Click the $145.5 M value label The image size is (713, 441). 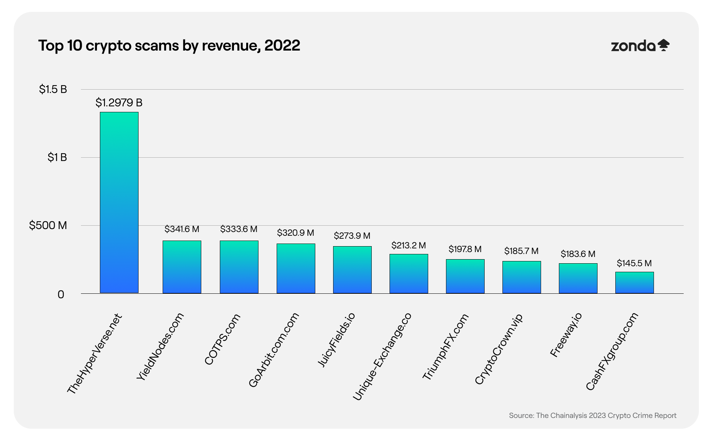click(x=634, y=263)
